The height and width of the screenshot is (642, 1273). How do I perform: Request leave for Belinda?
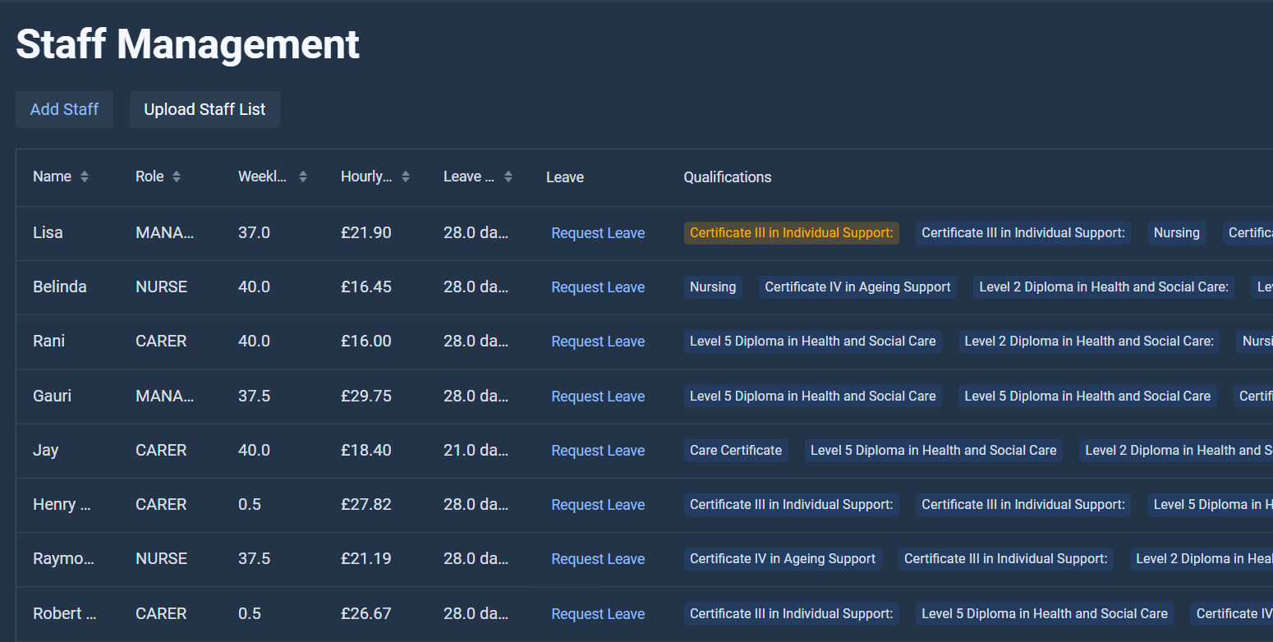point(597,287)
